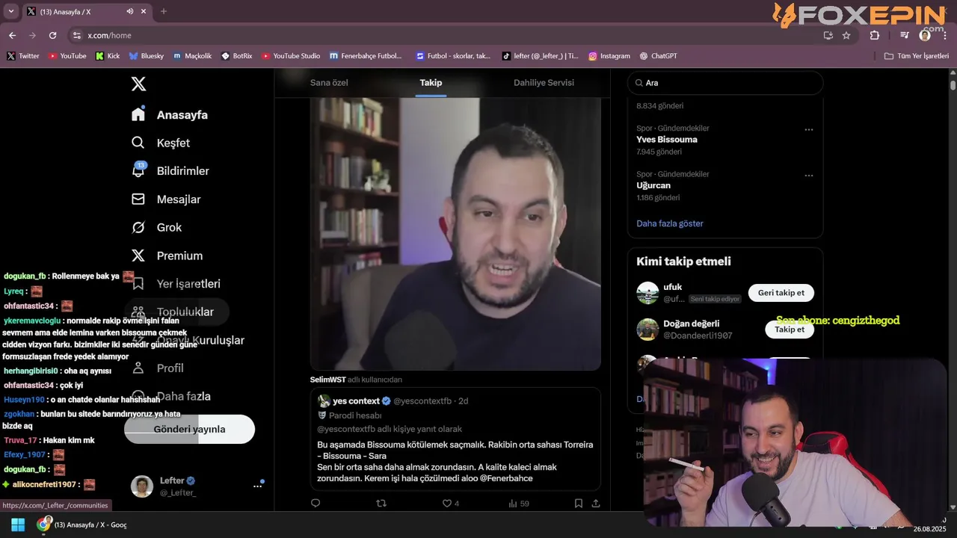Open Lefter account switcher menu
The height and width of the screenshot is (538, 957).
(x=197, y=486)
